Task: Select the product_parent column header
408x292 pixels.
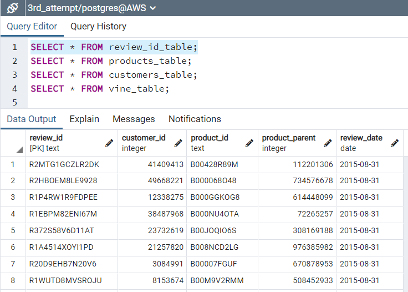Action: (297, 143)
